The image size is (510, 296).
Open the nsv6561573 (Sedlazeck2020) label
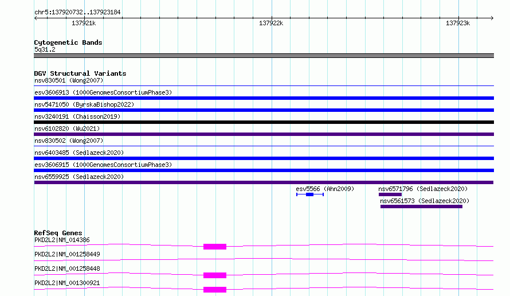click(x=425, y=201)
